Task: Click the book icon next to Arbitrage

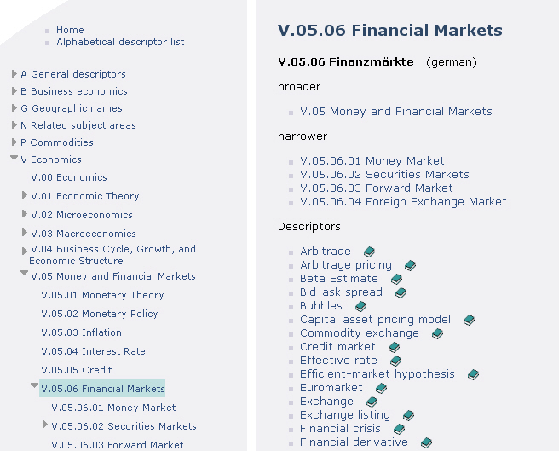Action: 369,252
